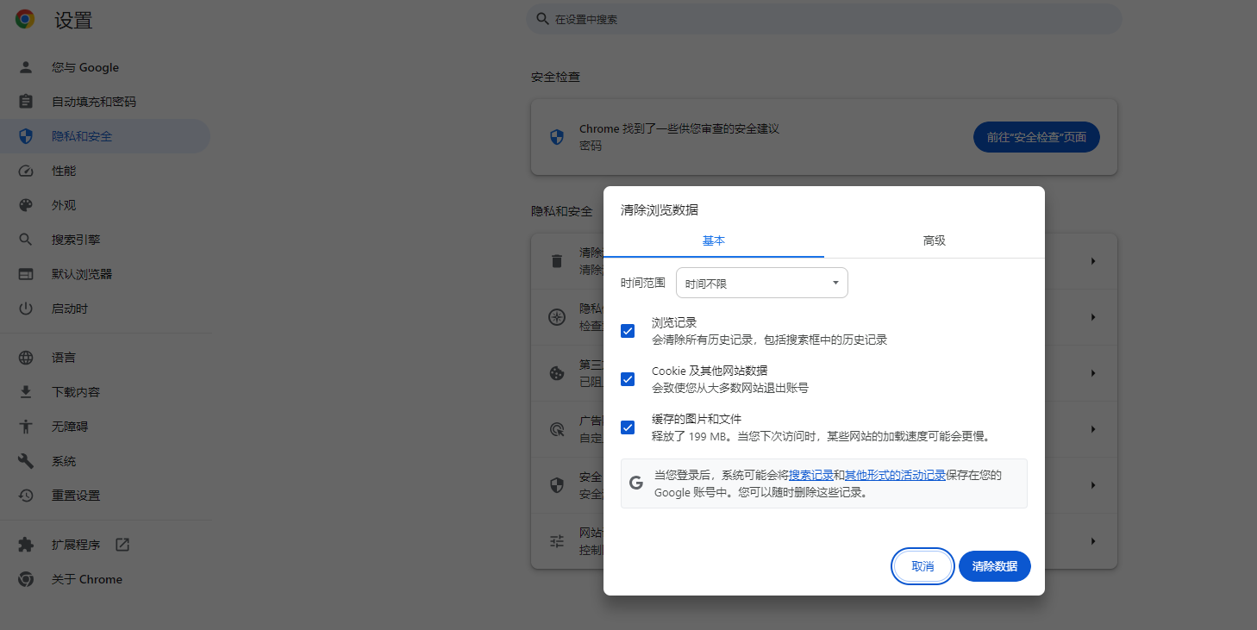Uncheck the 浏览记录 checkbox
Screen dimensions: 1257x630
click(627, 331)
